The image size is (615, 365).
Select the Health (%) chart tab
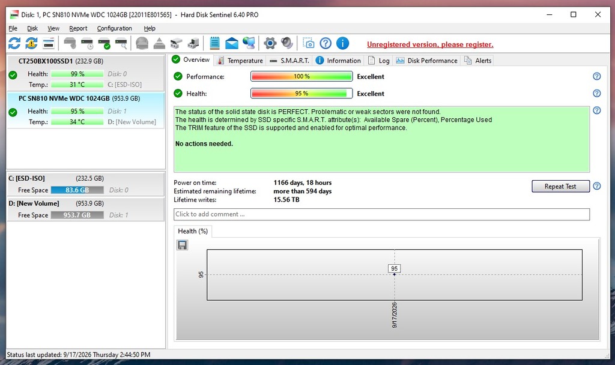(x=193, y=231)
